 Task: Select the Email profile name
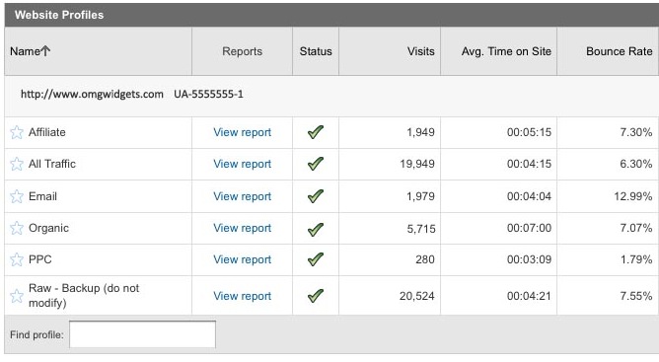point(42,196)
